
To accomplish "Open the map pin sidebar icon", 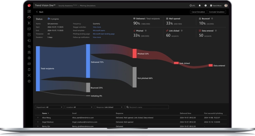I will 29,11.
